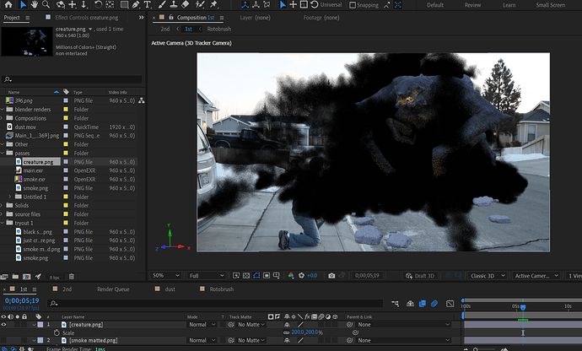Screen dimensions: 582x351
Task: Select the Type text tool
Action: (147, 4)
